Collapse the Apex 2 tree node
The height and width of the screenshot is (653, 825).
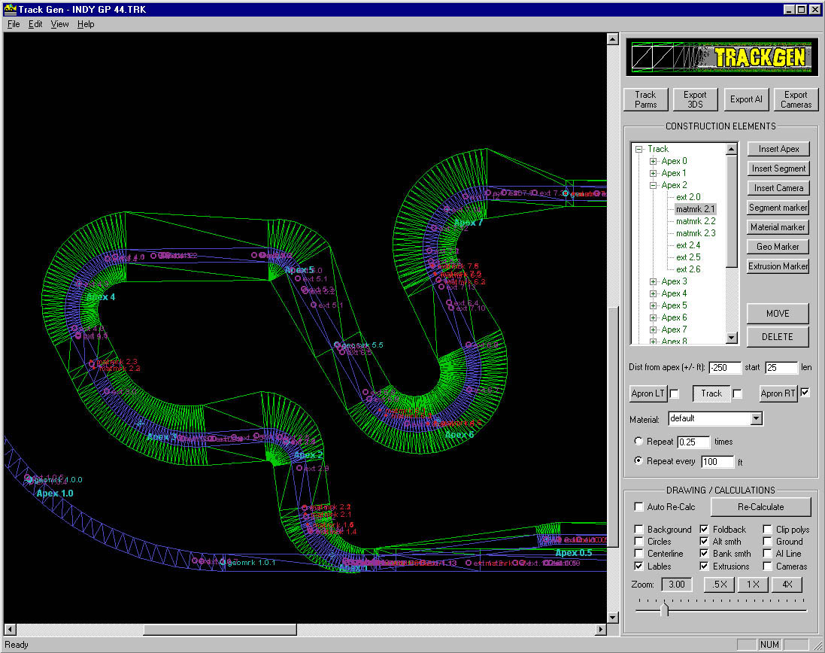(653, 185)
